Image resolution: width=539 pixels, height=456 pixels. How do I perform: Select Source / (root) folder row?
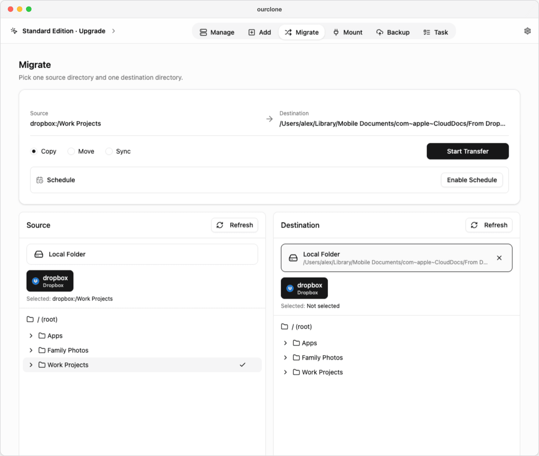[x=142, y=319]
